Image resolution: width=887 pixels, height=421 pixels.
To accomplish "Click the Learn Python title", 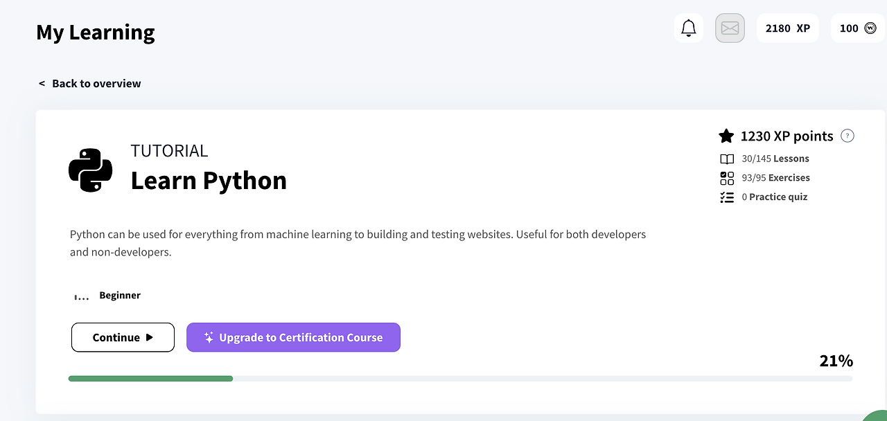I will pyautogui.click(x=209, y=180).
